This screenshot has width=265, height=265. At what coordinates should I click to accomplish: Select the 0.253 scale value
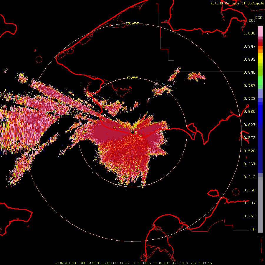[x=249, y=216]
